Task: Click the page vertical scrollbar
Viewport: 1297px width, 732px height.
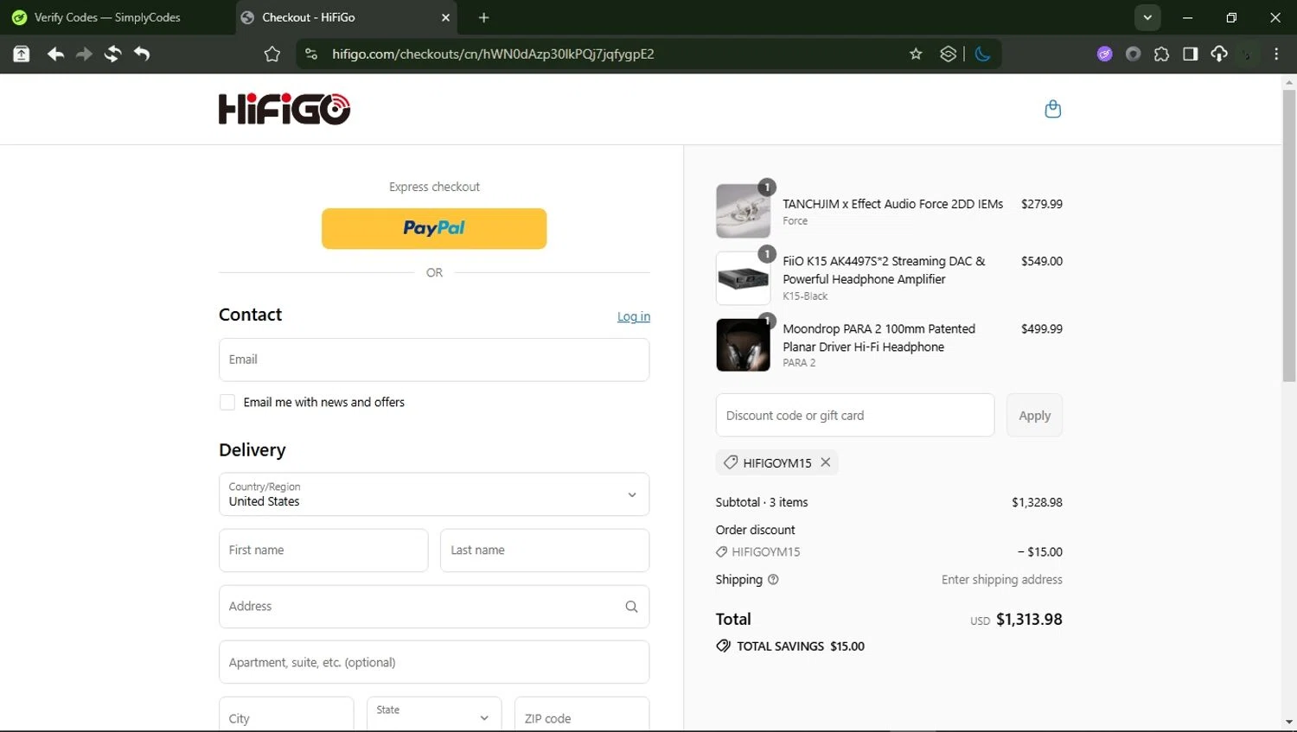Action: click(1289, 235)
